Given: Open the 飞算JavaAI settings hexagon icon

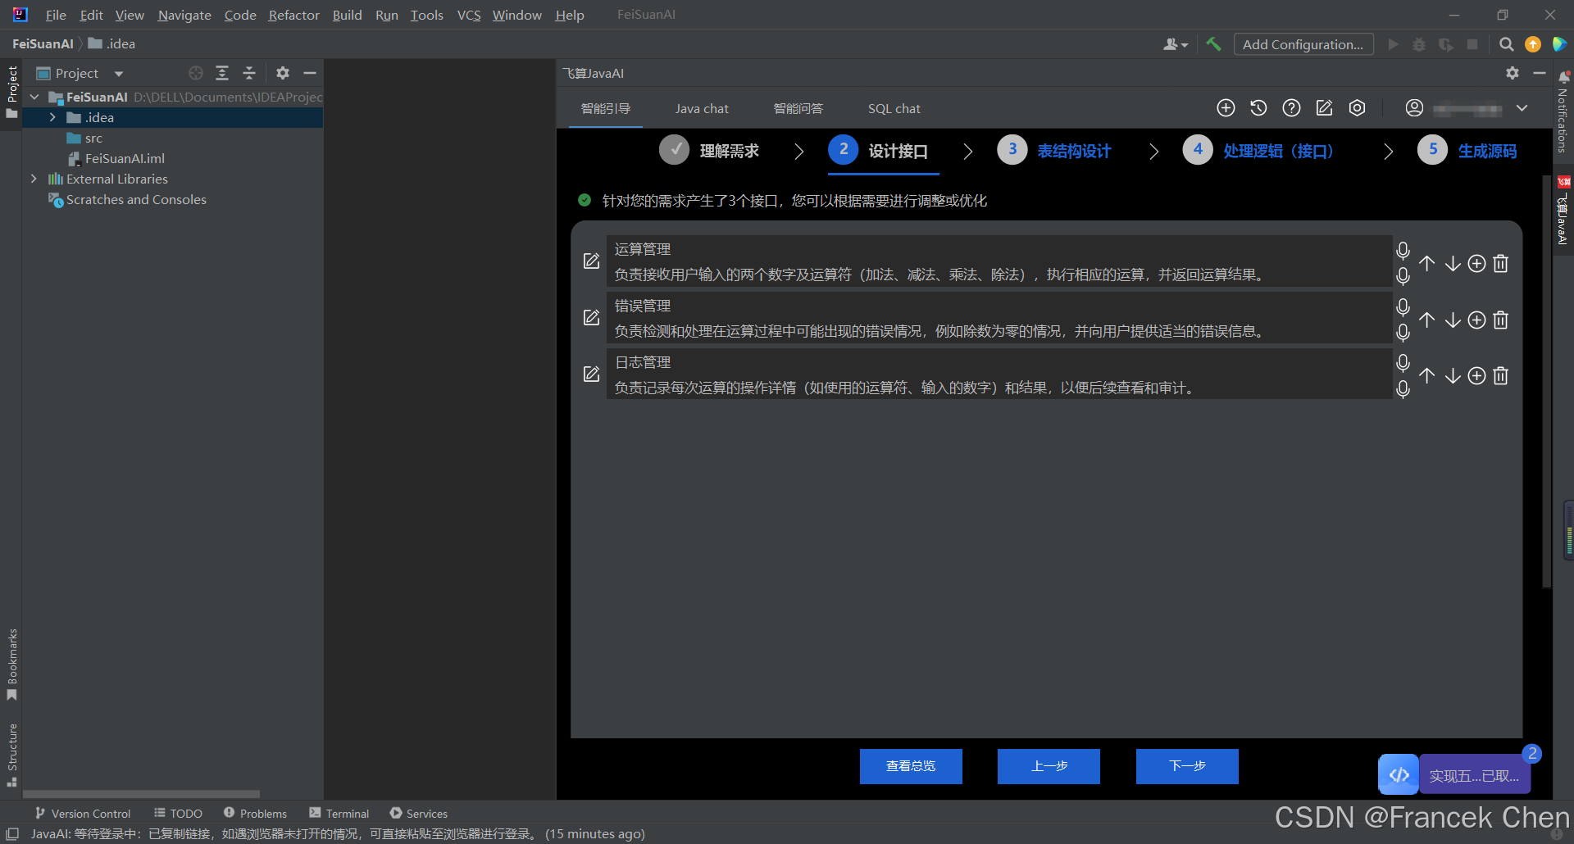Looking at the screenshot, I should click(1357, 107).
